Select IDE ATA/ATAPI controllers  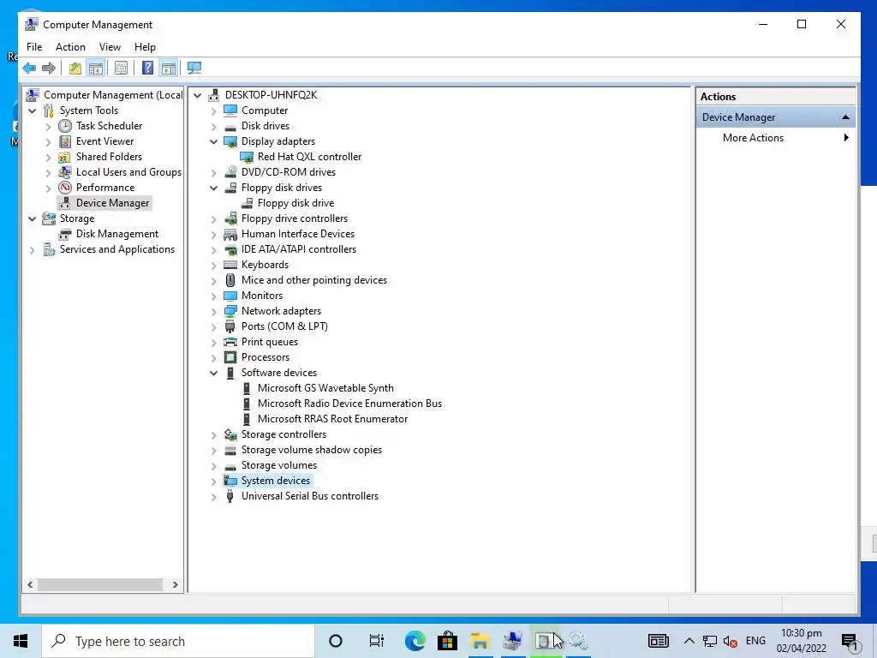[x=299, y=249]
